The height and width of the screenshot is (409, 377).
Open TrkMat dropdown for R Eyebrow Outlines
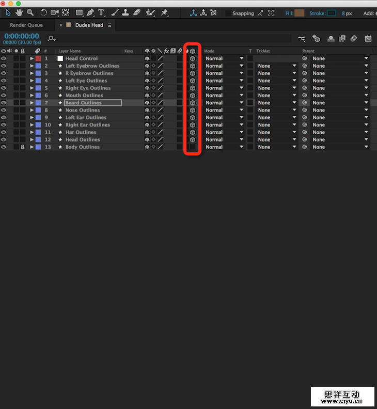pos(277,73)
